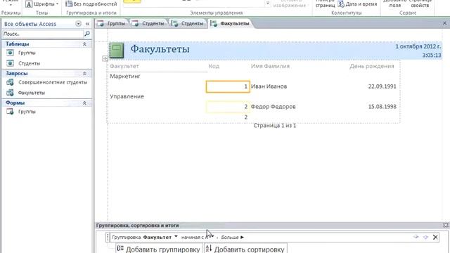Open the navigation pane filter dropdown circle
Image resolution: width=450 pixels, height=253 pixels.
(78, 24)
